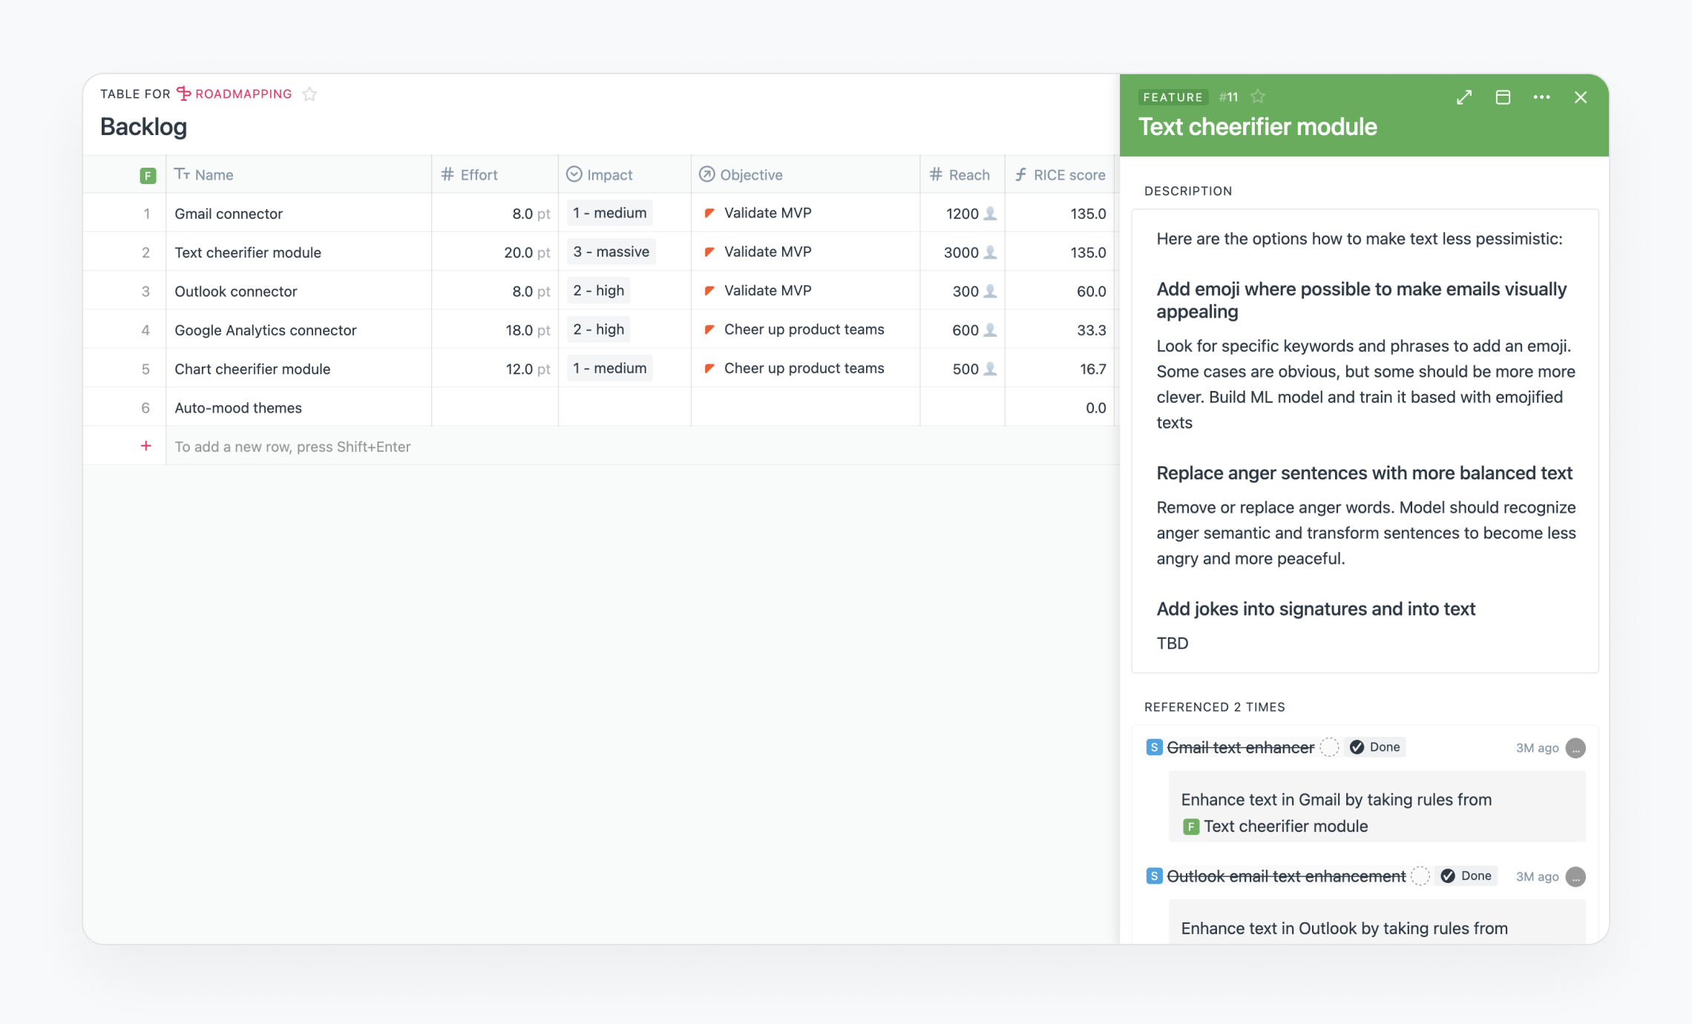Open the feature panel more options menu

(x=1541, y=97)
